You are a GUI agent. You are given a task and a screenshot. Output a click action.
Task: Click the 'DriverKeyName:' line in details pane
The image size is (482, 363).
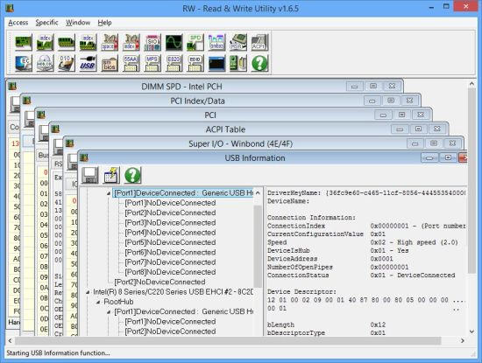pos(366,193)
